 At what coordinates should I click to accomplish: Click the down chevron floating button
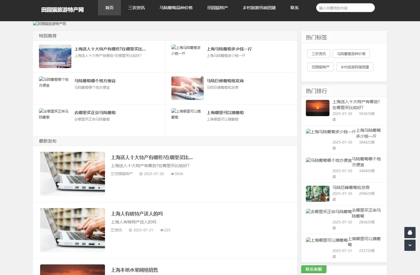click(x=410, y=245)
